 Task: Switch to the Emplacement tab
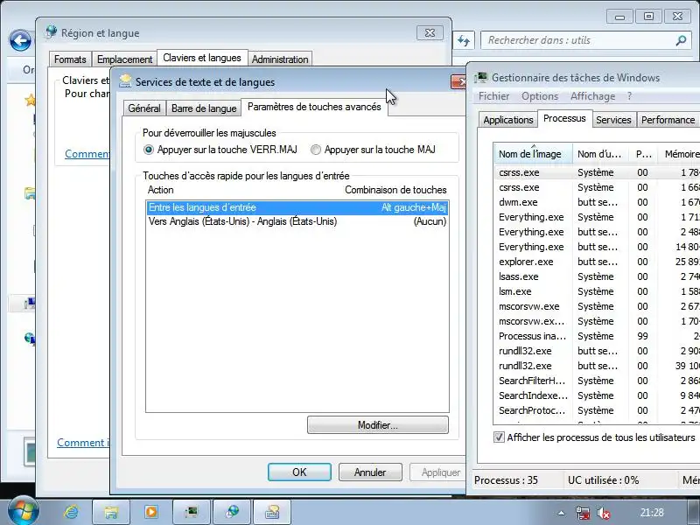[x=124, y=59]
